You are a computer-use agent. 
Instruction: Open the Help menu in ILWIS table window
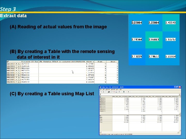(x=121, y=90)
